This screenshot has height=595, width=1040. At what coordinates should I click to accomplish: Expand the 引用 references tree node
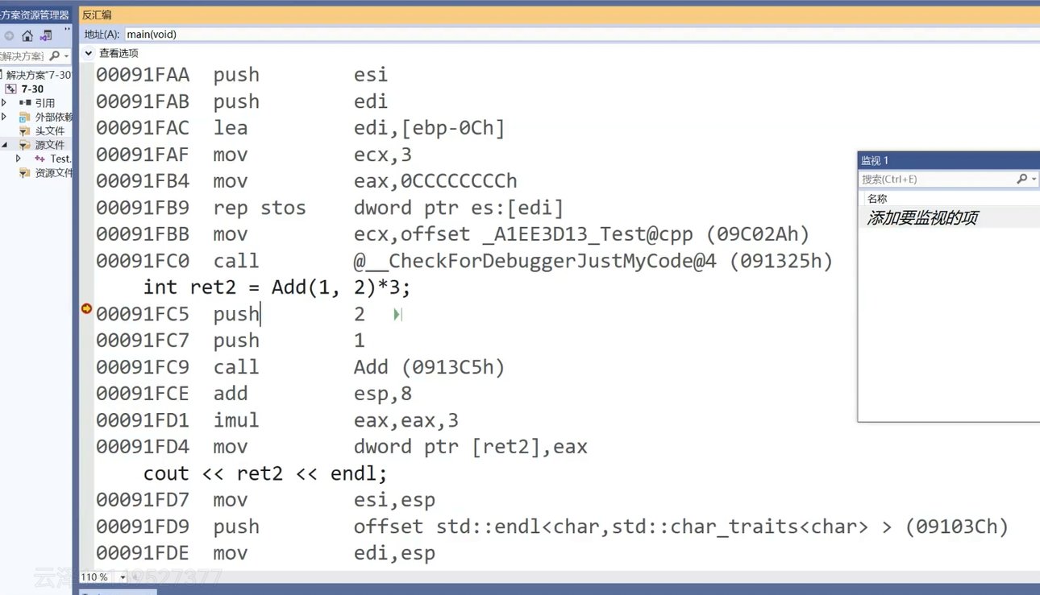coord(4,102)
